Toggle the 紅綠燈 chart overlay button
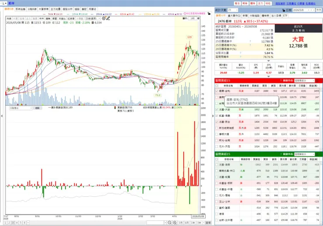Viewport: 323px width, 226px height. click(71, 18)
